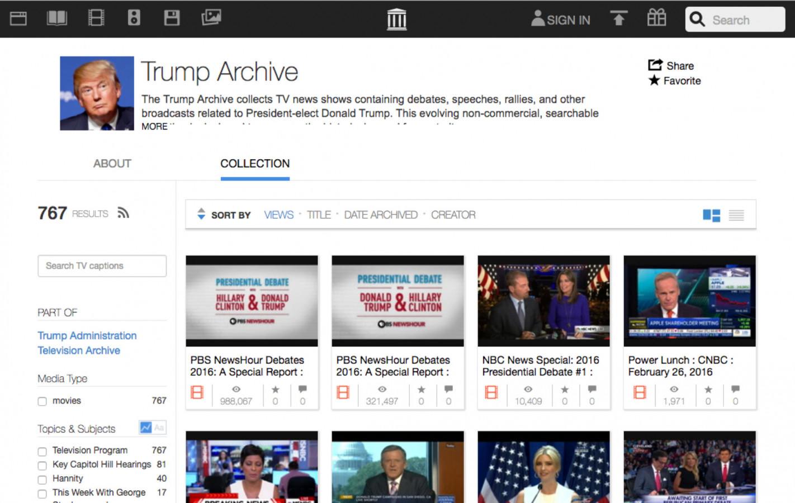Tick the Hannity topic checkbox
This screenshot has width=795, height=503.
42,480
